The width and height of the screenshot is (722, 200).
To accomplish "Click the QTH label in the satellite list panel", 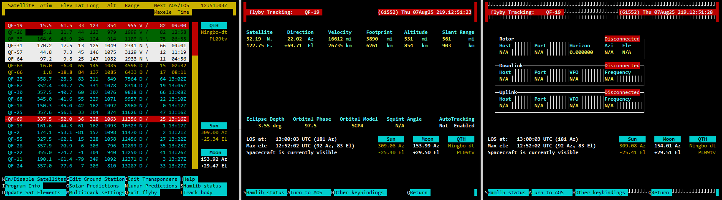I will [x=214, y=25].
